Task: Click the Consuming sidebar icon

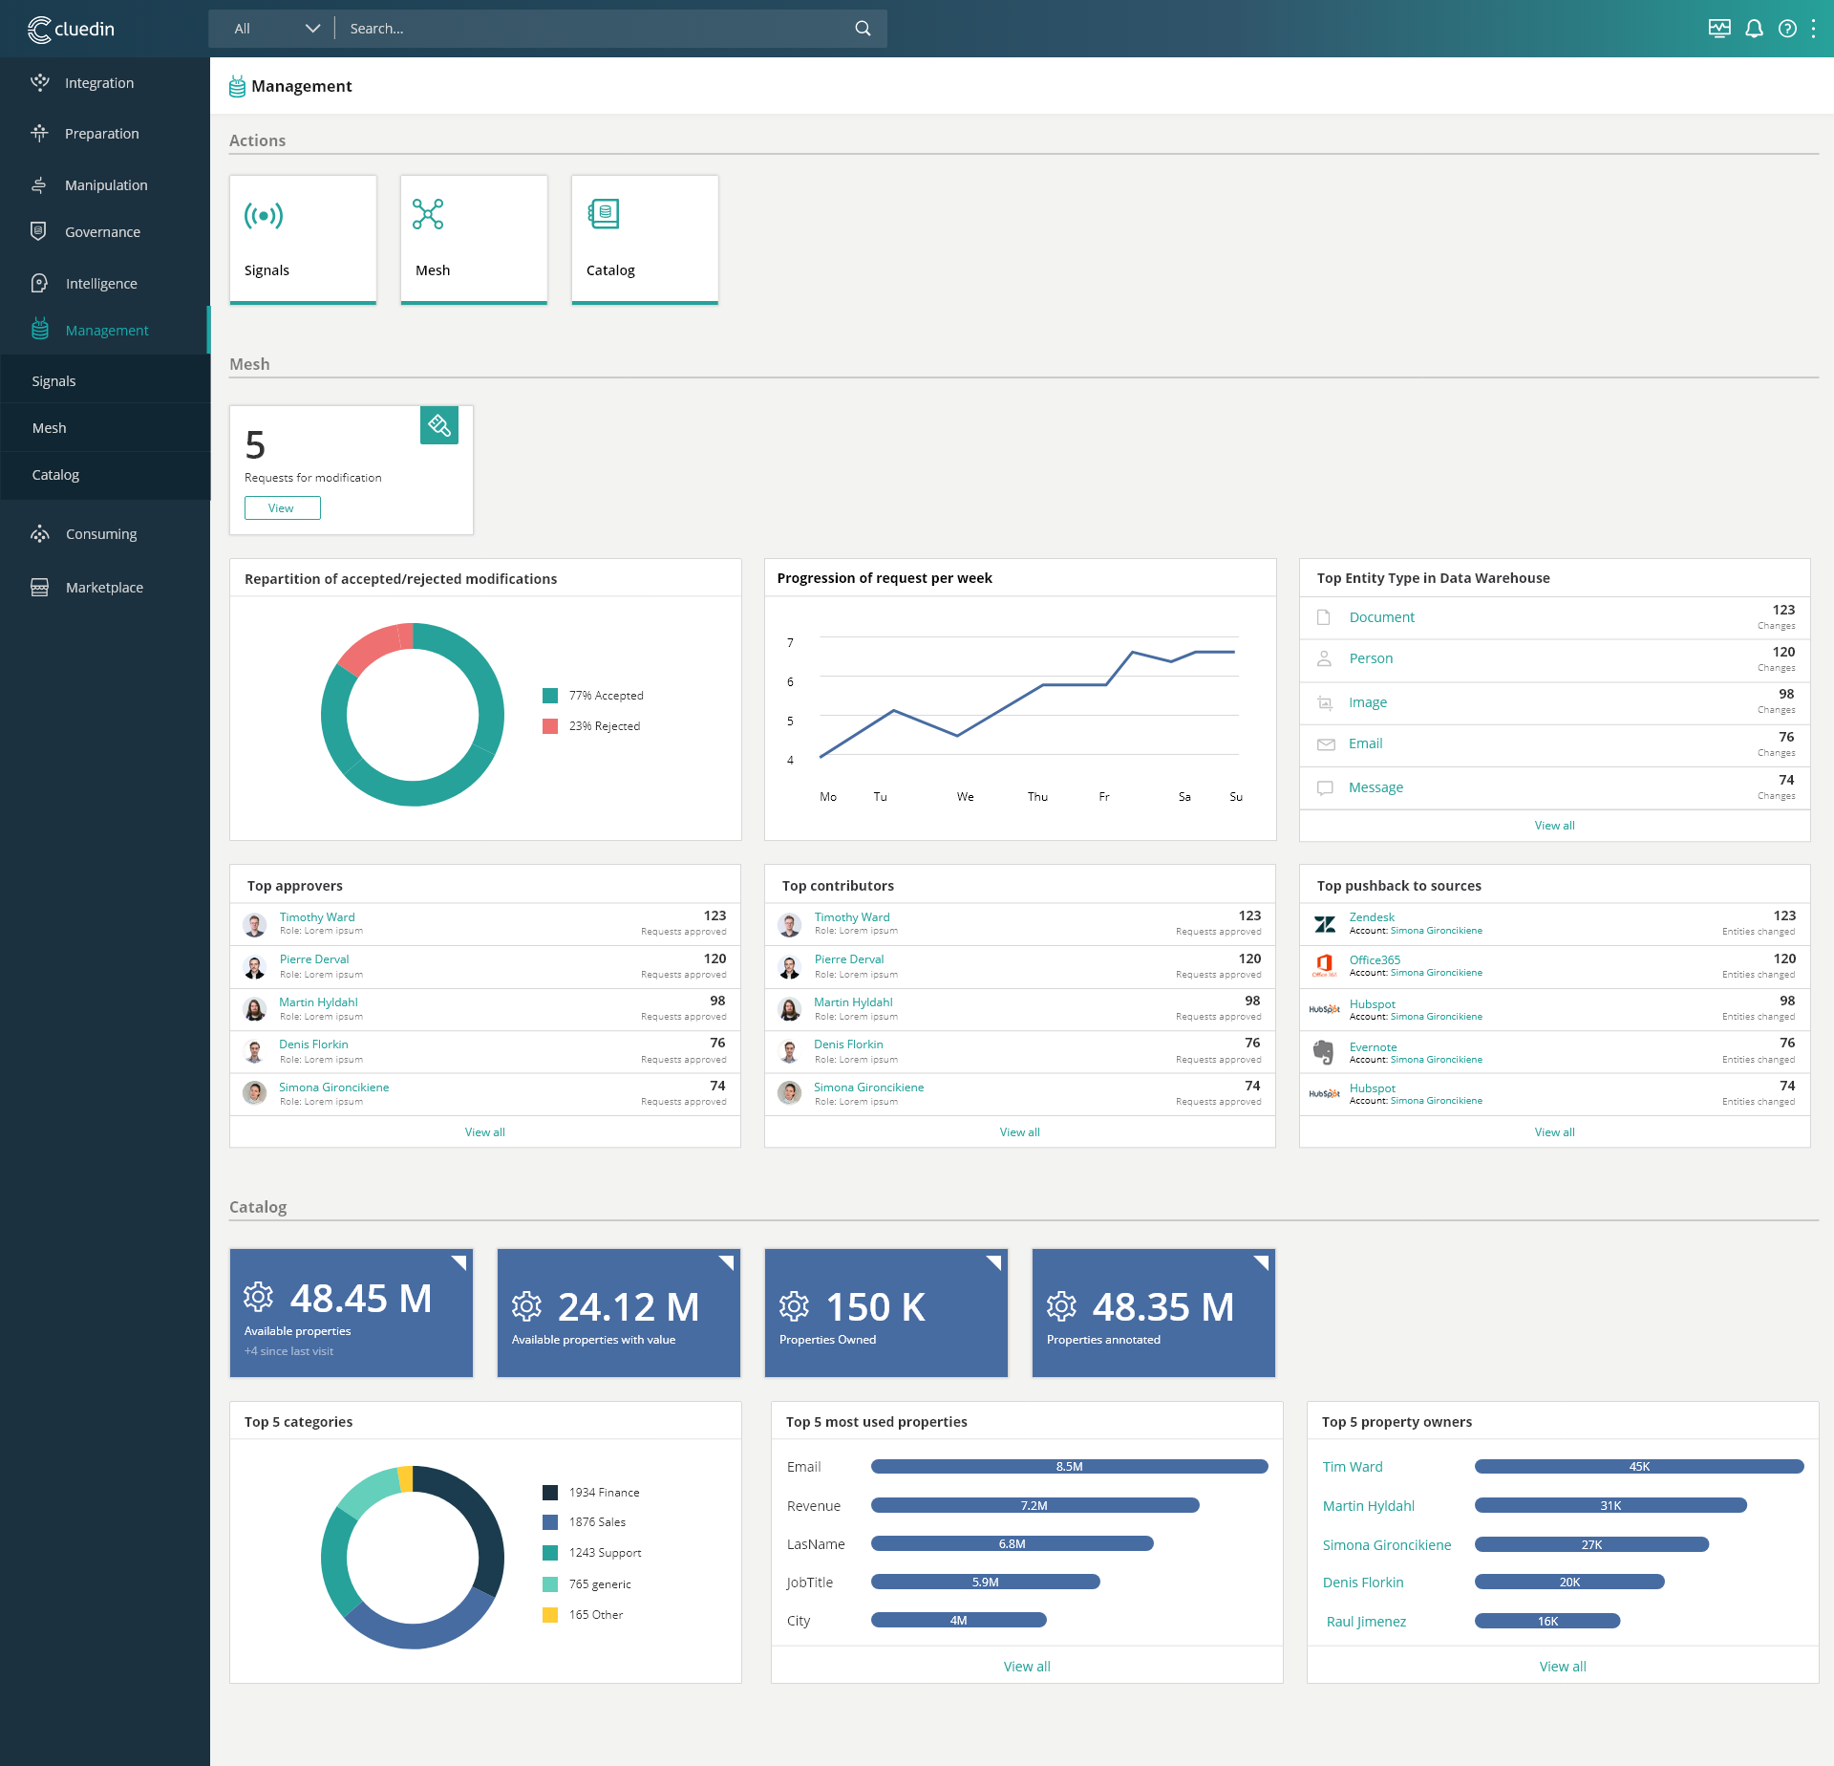Action: 39,533
